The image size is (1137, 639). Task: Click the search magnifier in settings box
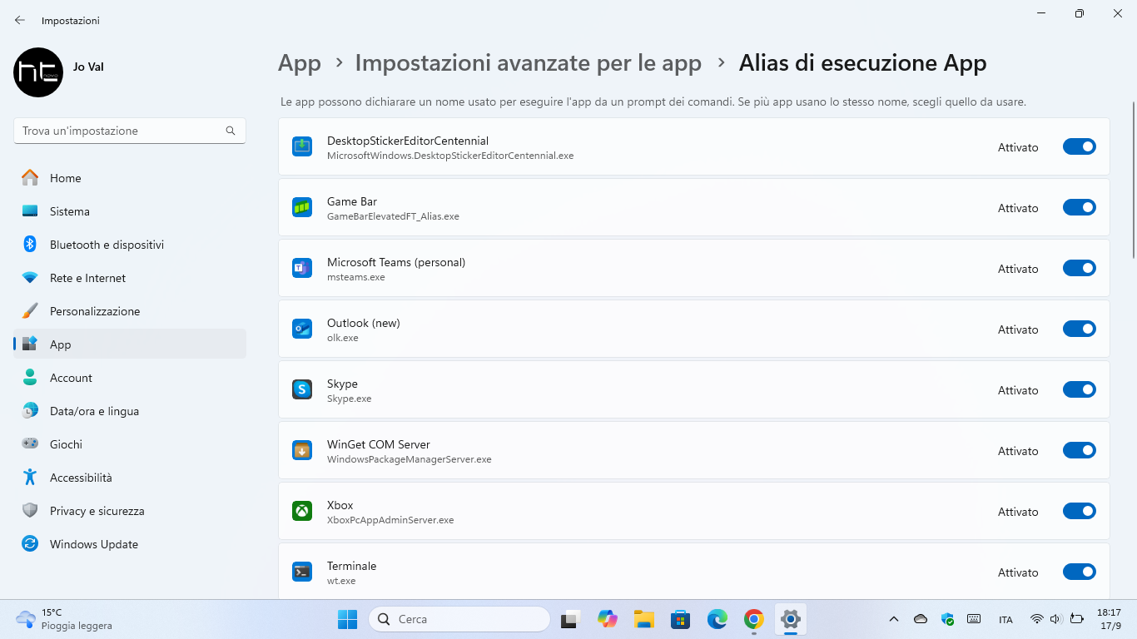tap(231, 131)
